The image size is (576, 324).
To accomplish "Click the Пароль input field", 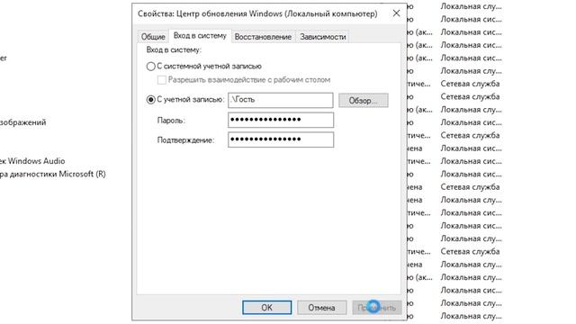I will click(281, 120).
